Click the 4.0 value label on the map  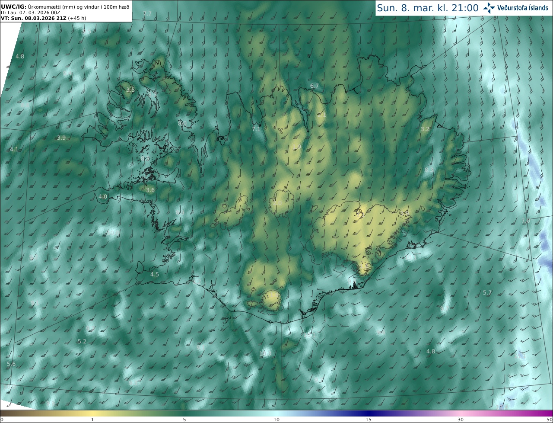[103, 196]
